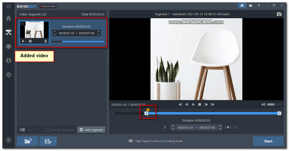This screenshot has width=289, height=151.
Task: Open the settings gear in sidebar
Action: coord(8,75)
